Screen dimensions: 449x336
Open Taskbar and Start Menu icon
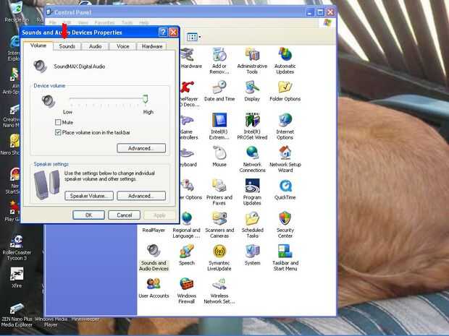click(285, 257)
